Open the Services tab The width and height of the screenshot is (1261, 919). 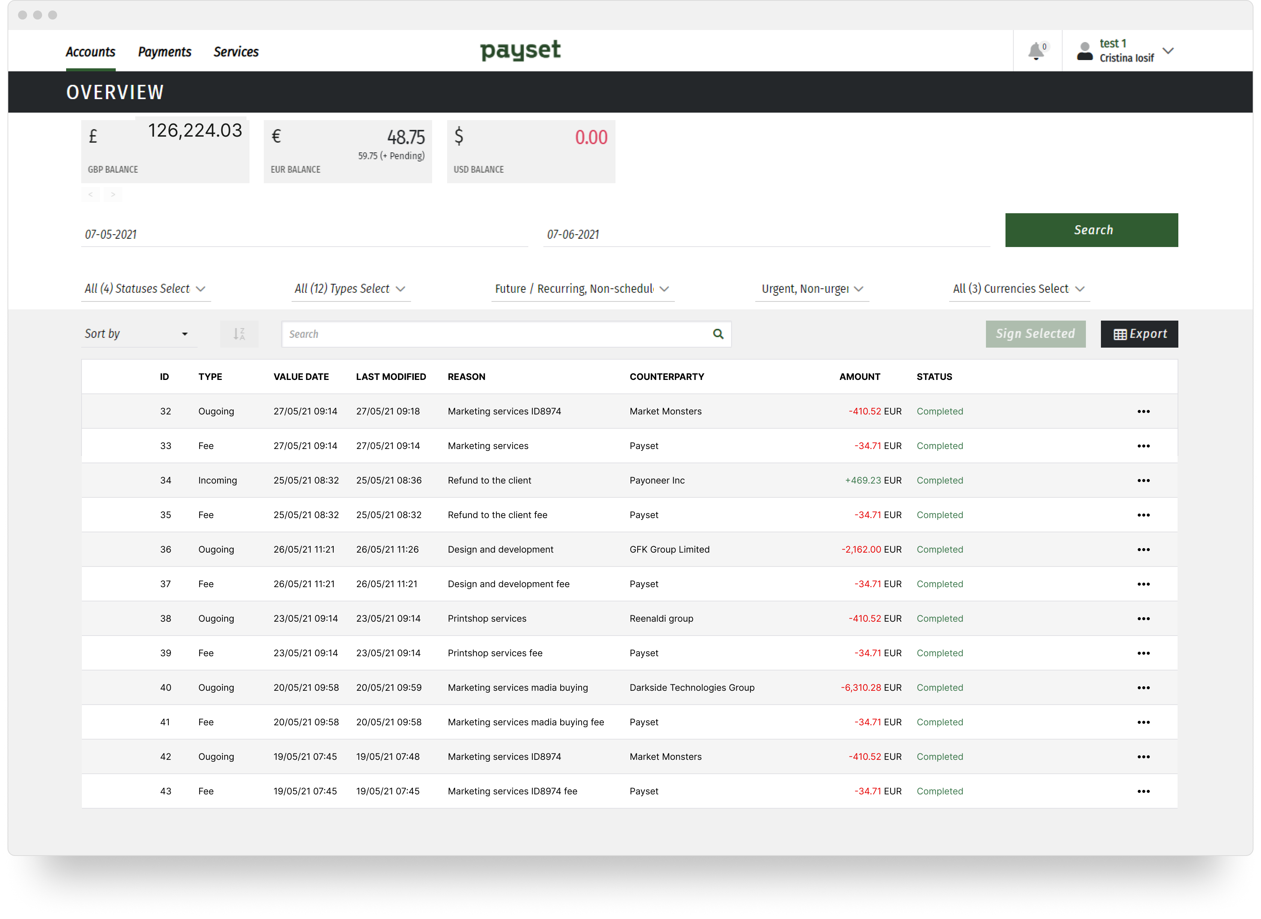tap(236, 52)
